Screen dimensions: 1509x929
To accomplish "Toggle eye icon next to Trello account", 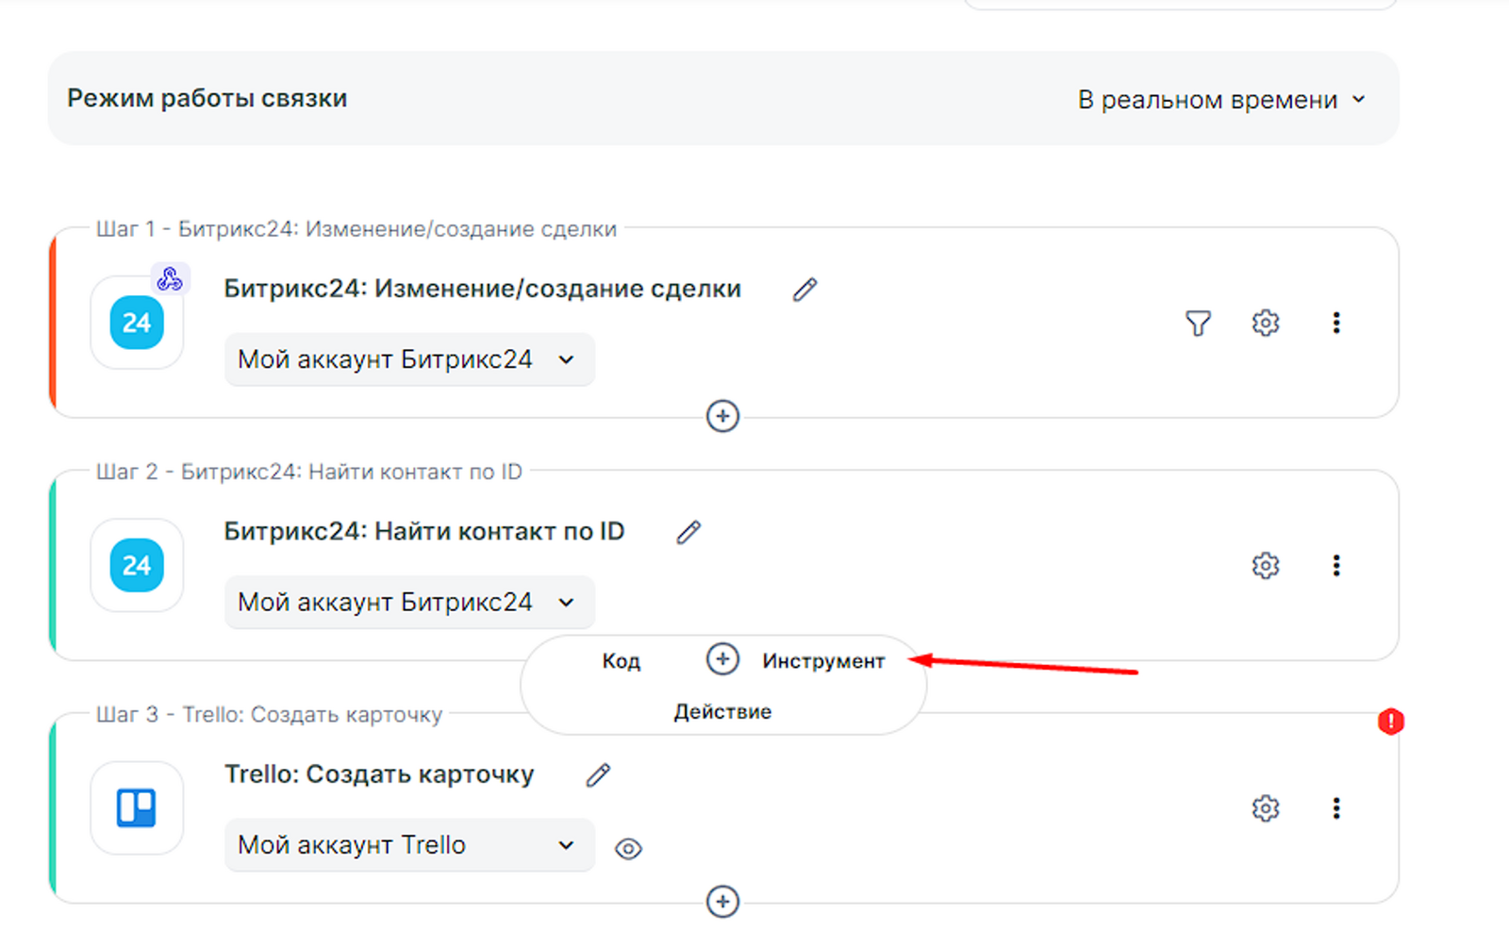I will coord(628,849).
